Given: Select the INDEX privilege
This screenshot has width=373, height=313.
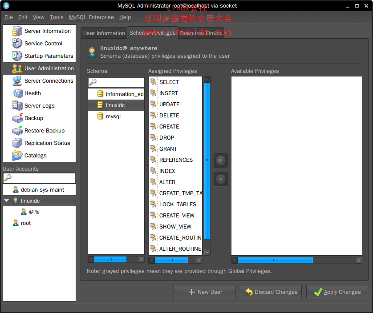Looking at the screenshot, I should (175, 171).
